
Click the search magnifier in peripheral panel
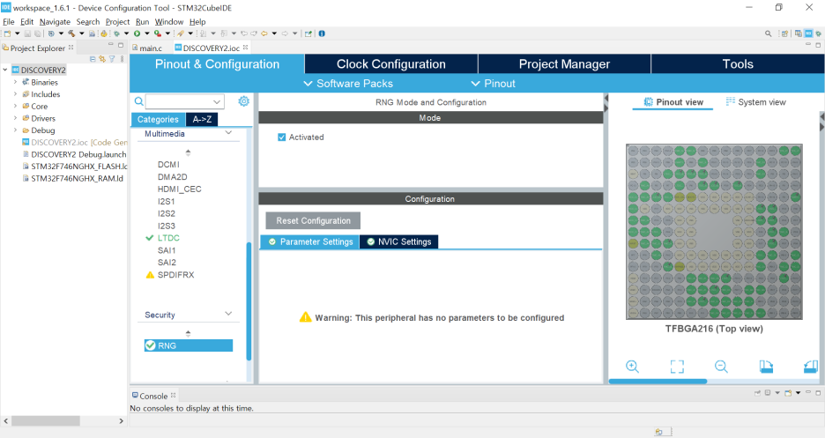[139, 101]
